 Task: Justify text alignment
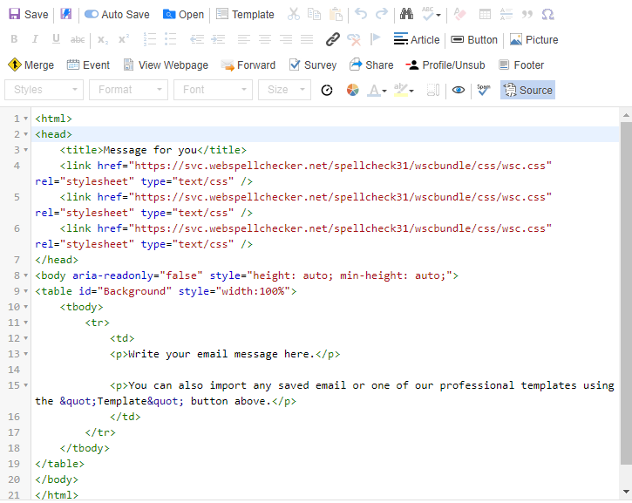click(307, 39)
